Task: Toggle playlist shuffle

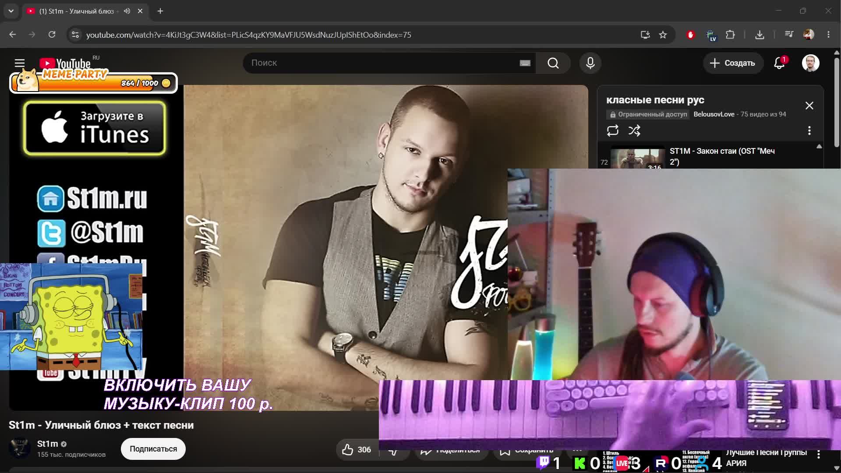Action: pos(634,131)
